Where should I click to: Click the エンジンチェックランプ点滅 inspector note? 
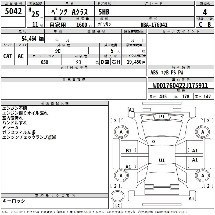29,137
